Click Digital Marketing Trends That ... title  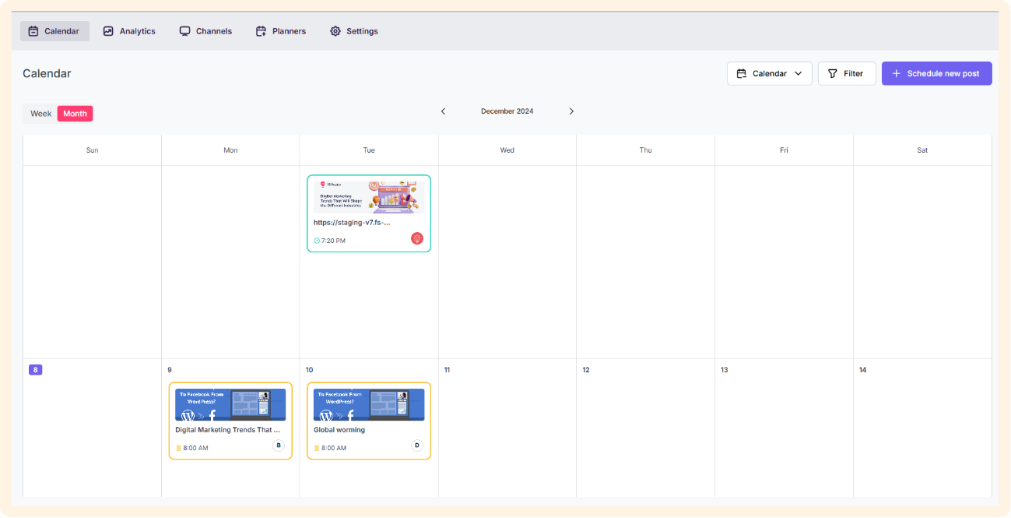(x=227, y=430)
